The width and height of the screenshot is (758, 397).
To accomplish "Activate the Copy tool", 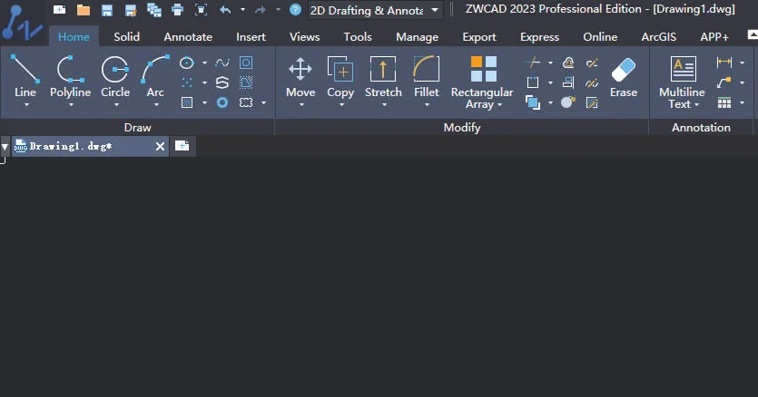I will pyautogui.click(x=340, y=75).
